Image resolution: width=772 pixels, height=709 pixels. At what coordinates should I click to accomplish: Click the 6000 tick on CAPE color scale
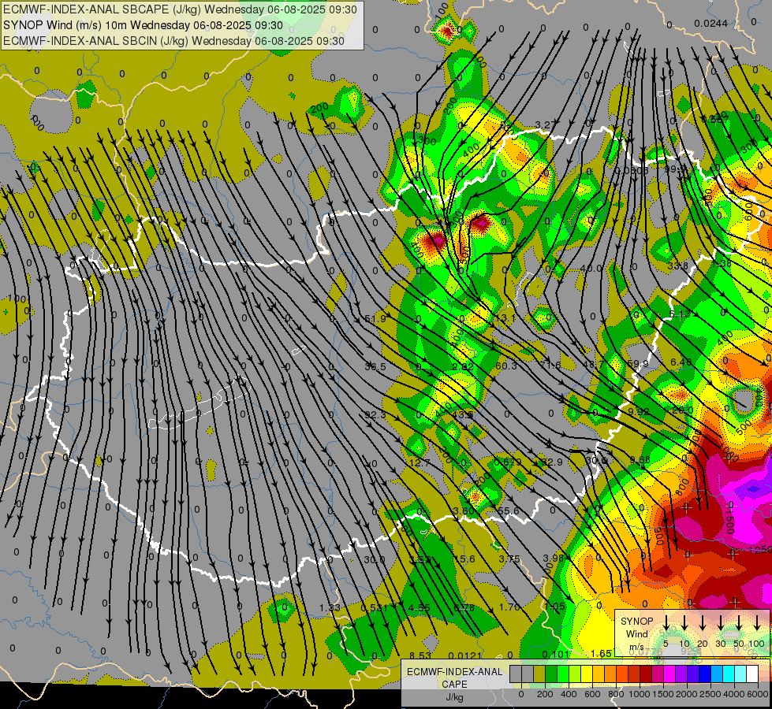[x=758, y=694]
